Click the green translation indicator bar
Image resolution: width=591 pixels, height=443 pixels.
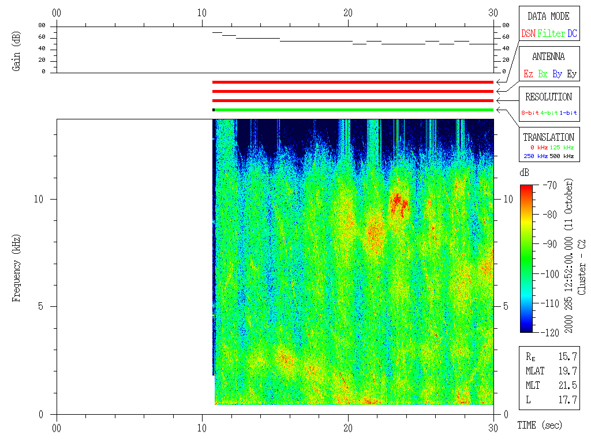tap(353, 110)
